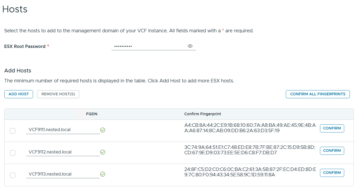This screenshot has width=356, height=189.
Task: Click the green validation check for VCF9113
Action: [x=103, y=174]
